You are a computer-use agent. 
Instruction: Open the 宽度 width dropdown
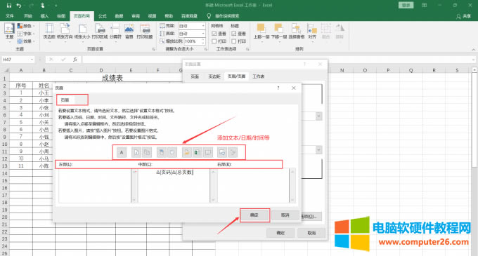pos(203,26)
